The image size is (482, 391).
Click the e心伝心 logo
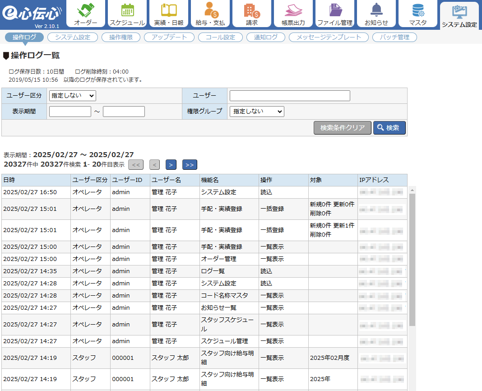click(32, 13)
